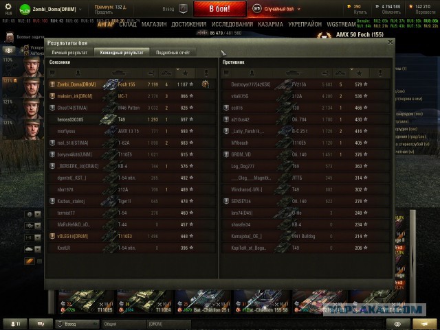The image size is (440, 330).
Task: Open the «УКРЕПРАЙОН» menu item
Action: 305,25
